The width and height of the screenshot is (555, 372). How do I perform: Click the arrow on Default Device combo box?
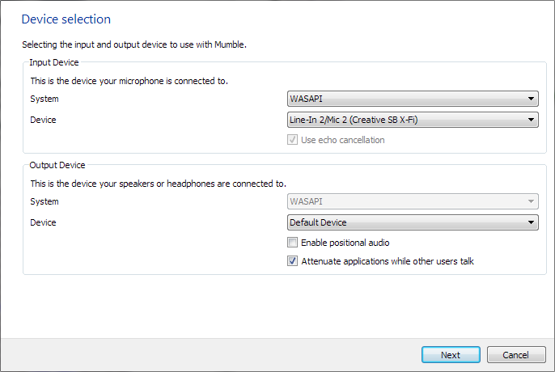click(x=531, y=222)
